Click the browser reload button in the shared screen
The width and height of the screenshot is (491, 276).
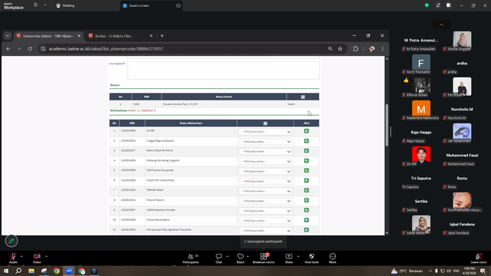[30, 49]
